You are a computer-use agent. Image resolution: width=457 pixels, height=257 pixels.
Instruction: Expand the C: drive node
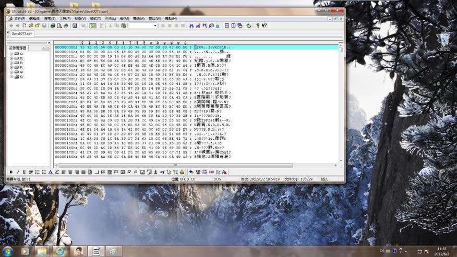11,54
